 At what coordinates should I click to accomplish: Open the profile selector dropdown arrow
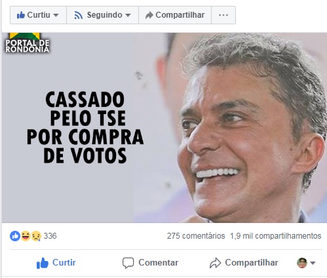313,263
